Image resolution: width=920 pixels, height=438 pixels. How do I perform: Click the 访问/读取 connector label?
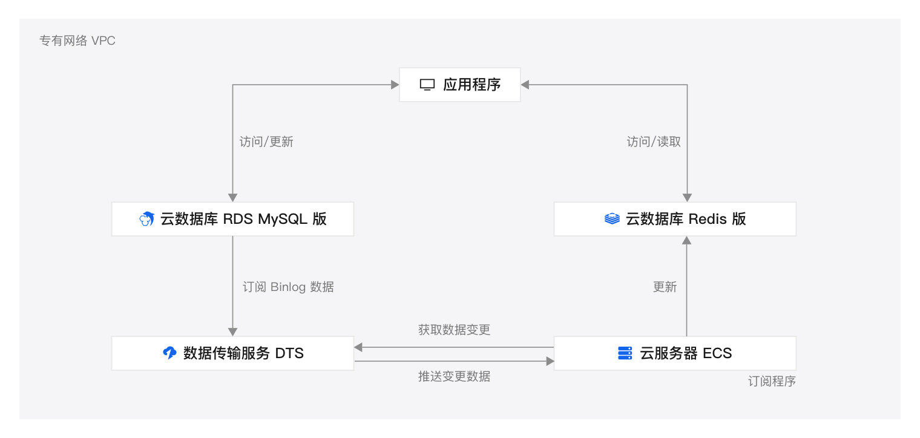(x=654, y=142)
